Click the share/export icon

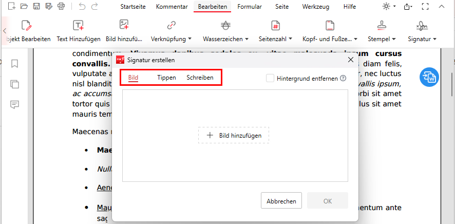408,6
